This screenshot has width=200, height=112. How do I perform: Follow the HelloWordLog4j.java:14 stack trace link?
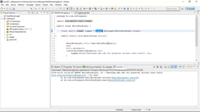point(122,80)
